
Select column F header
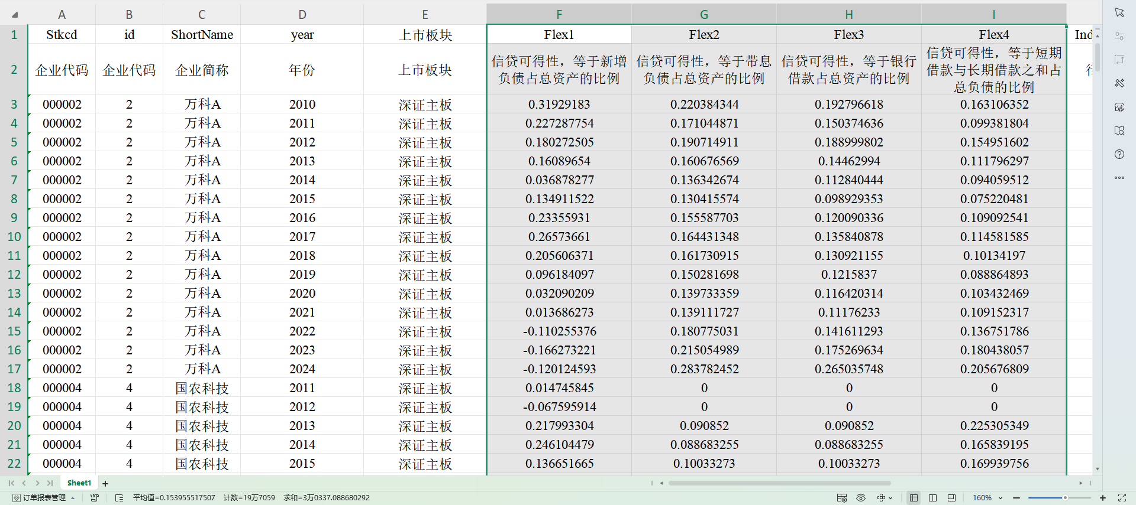pyautogui.click(x=559, y=14)
